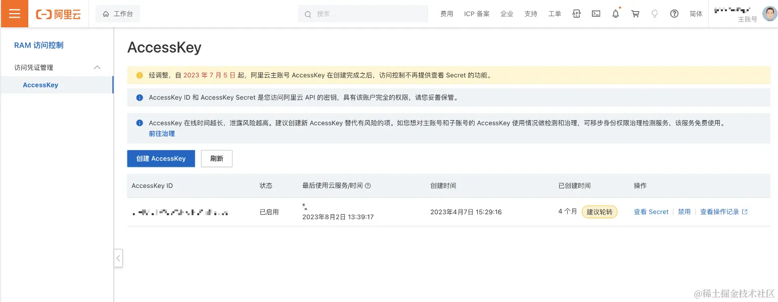Image resolution: width=778 pixels, height=302 pixels.
Task: Click the 主账号 account label
Action: point(748,19)
